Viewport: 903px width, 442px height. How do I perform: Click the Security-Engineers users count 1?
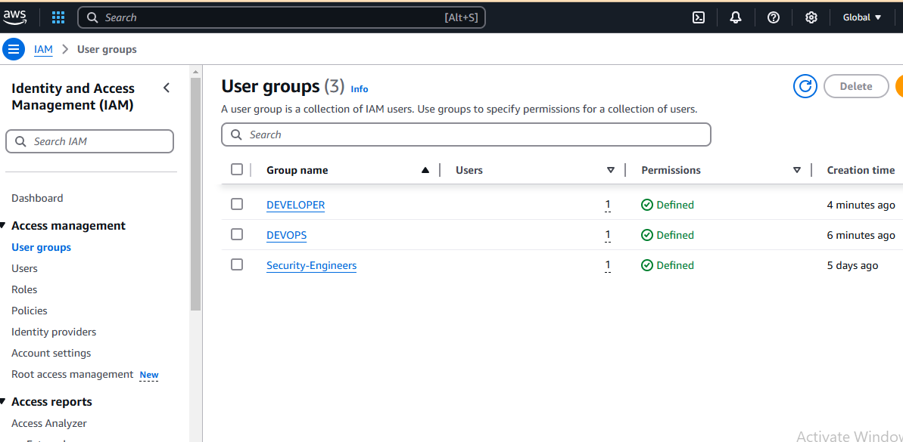[x=608, y=265]
